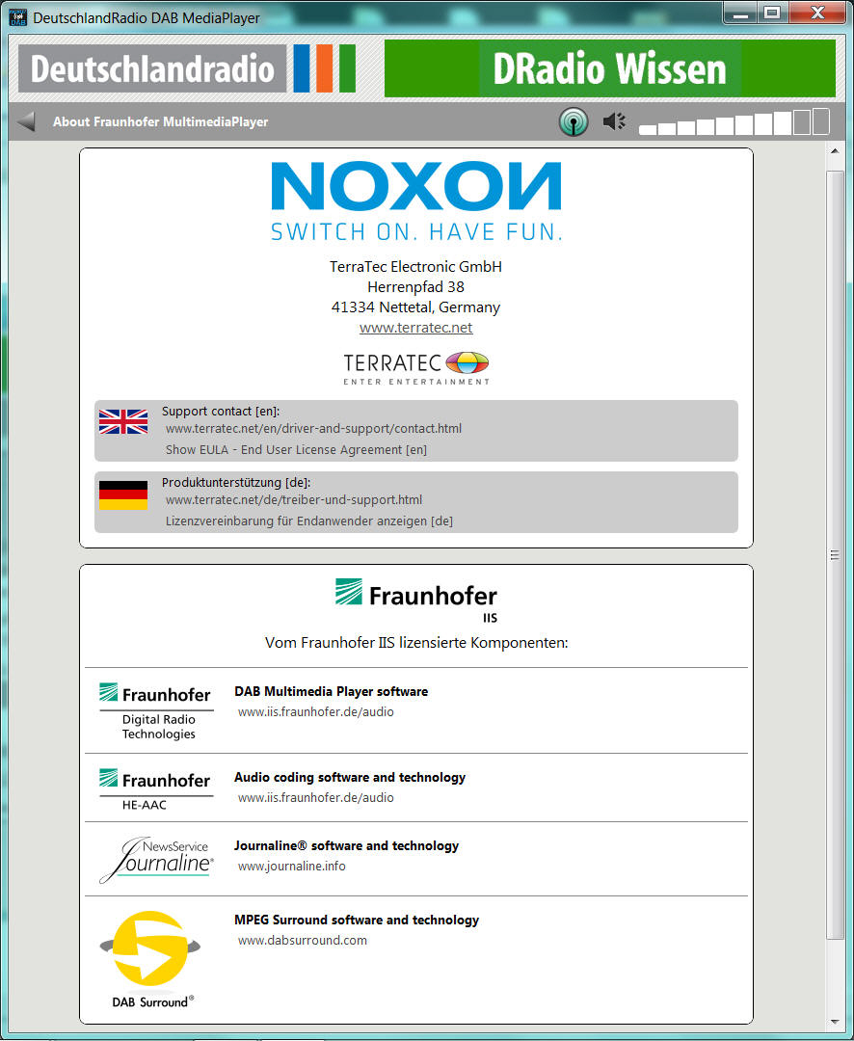The height and width of the screenshot is (1041, 854).
Task: Click the Fraunhofer HE-AAC logo
Action: 155,789
